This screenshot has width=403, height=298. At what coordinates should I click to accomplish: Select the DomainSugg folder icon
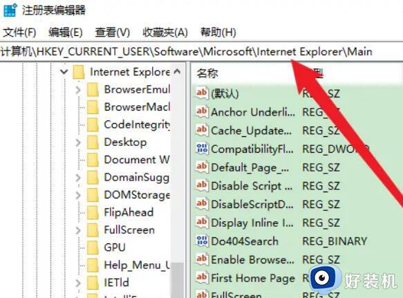(x=93, y=178)
